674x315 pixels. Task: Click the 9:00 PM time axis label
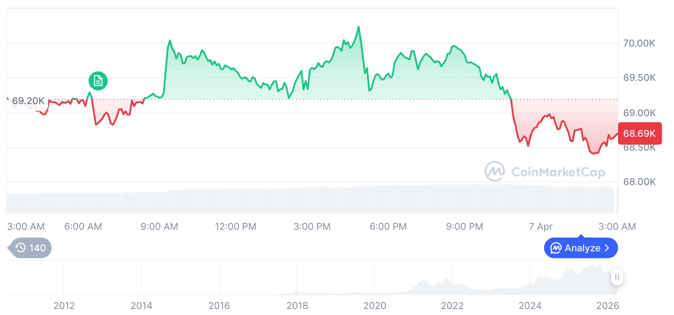pos(464,226)
